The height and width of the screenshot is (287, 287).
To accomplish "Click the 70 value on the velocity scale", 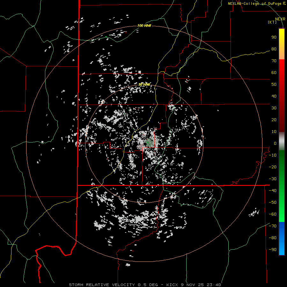I will tap(274, 61).
